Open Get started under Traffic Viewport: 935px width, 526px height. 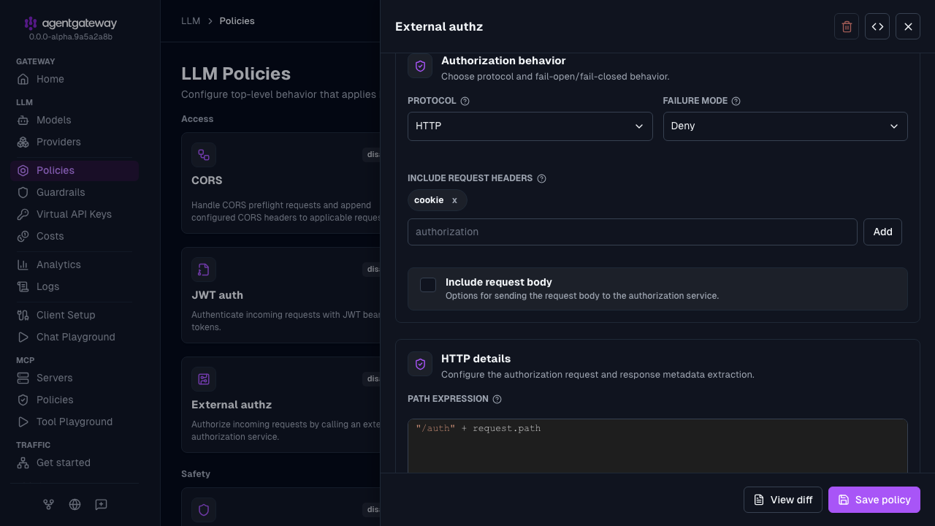tap(75, 462)
